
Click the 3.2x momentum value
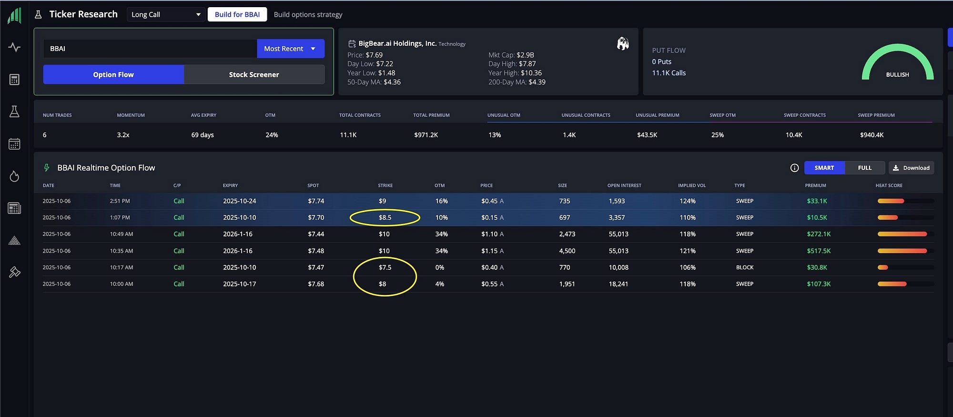(123, 135)
